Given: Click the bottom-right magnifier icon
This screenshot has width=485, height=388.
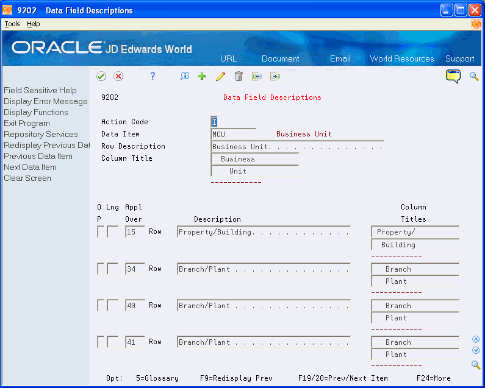Looking at the screenshot, I should (476, 365).
